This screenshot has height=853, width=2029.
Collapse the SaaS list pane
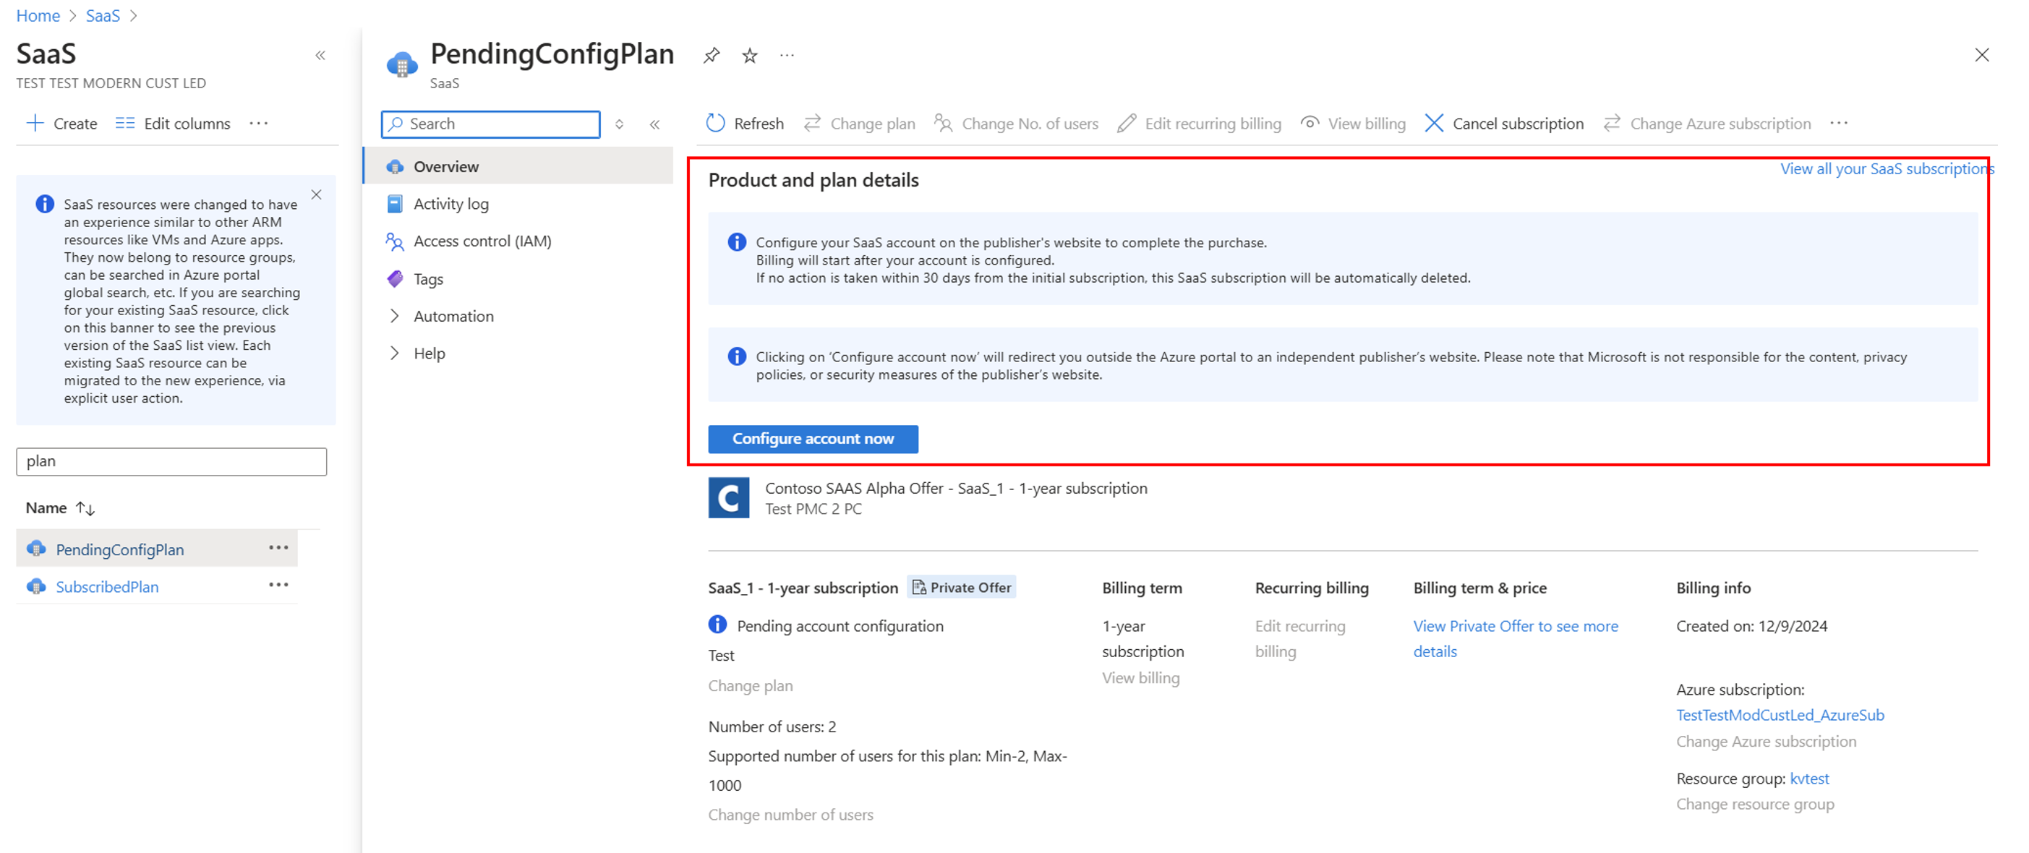click(320, 55)
